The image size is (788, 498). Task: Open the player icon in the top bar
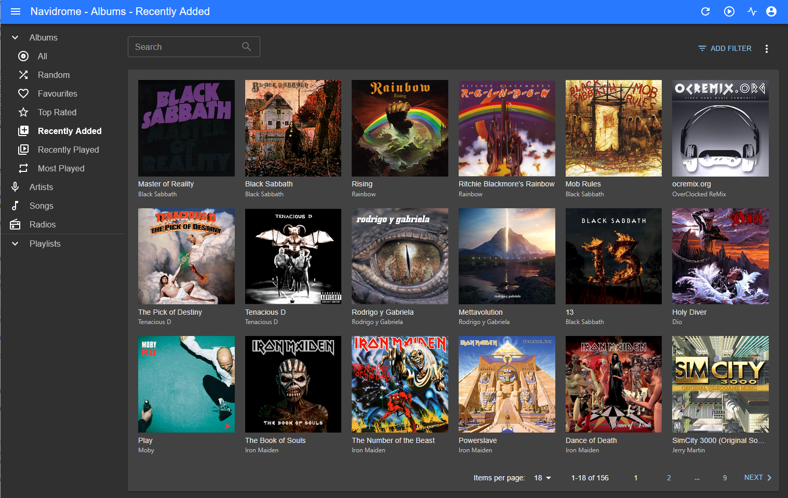pyautogui.click(x=729, y=11)
